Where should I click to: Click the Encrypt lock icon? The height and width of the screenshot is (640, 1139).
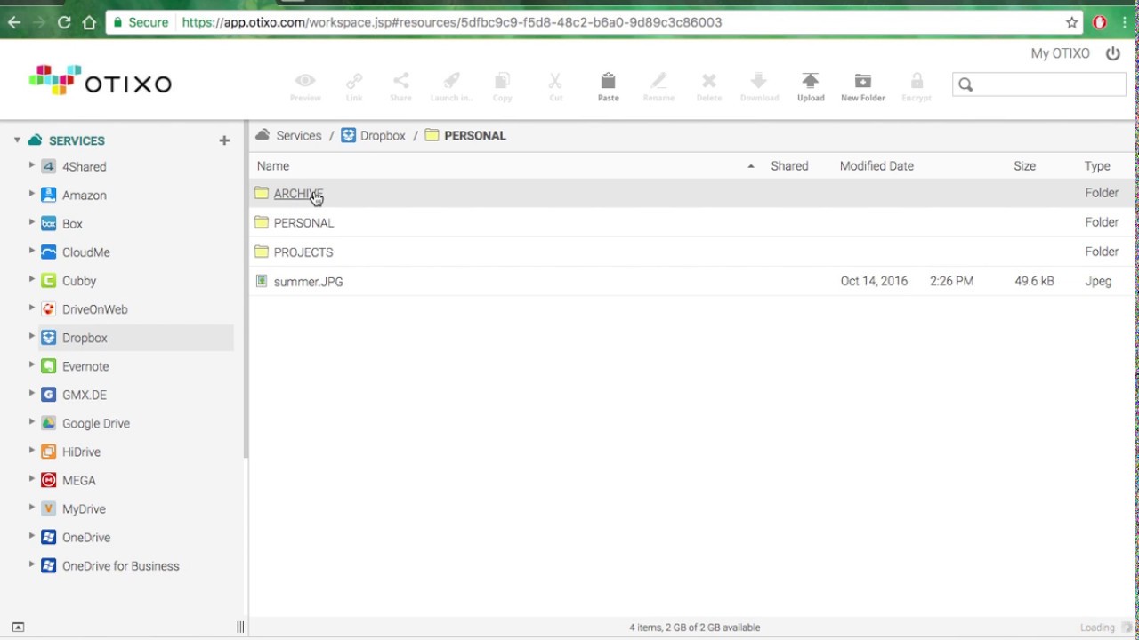(x=917, y=81)
